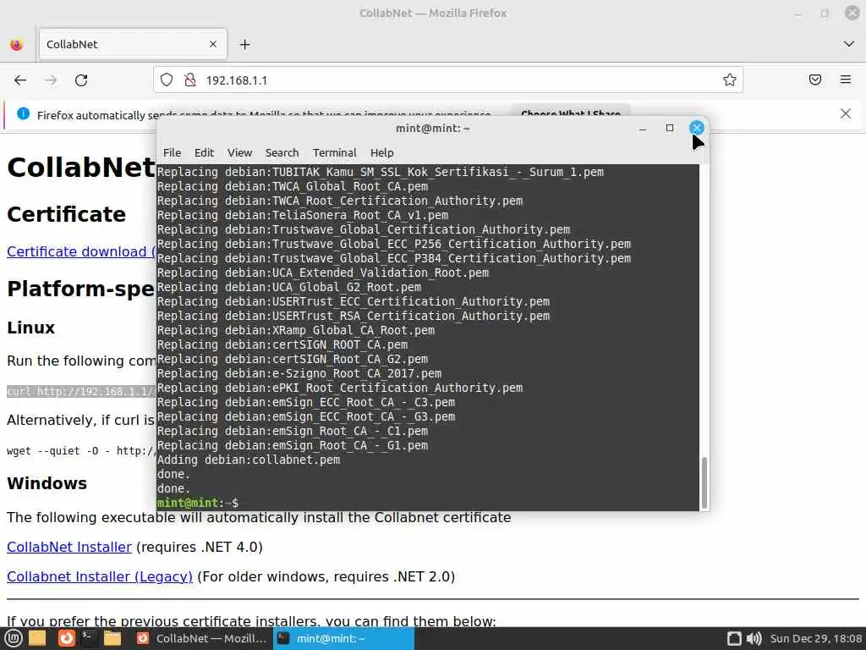Expand the list all tabs chevron
This screenshot has width=866, height=650.
[849, 44]
